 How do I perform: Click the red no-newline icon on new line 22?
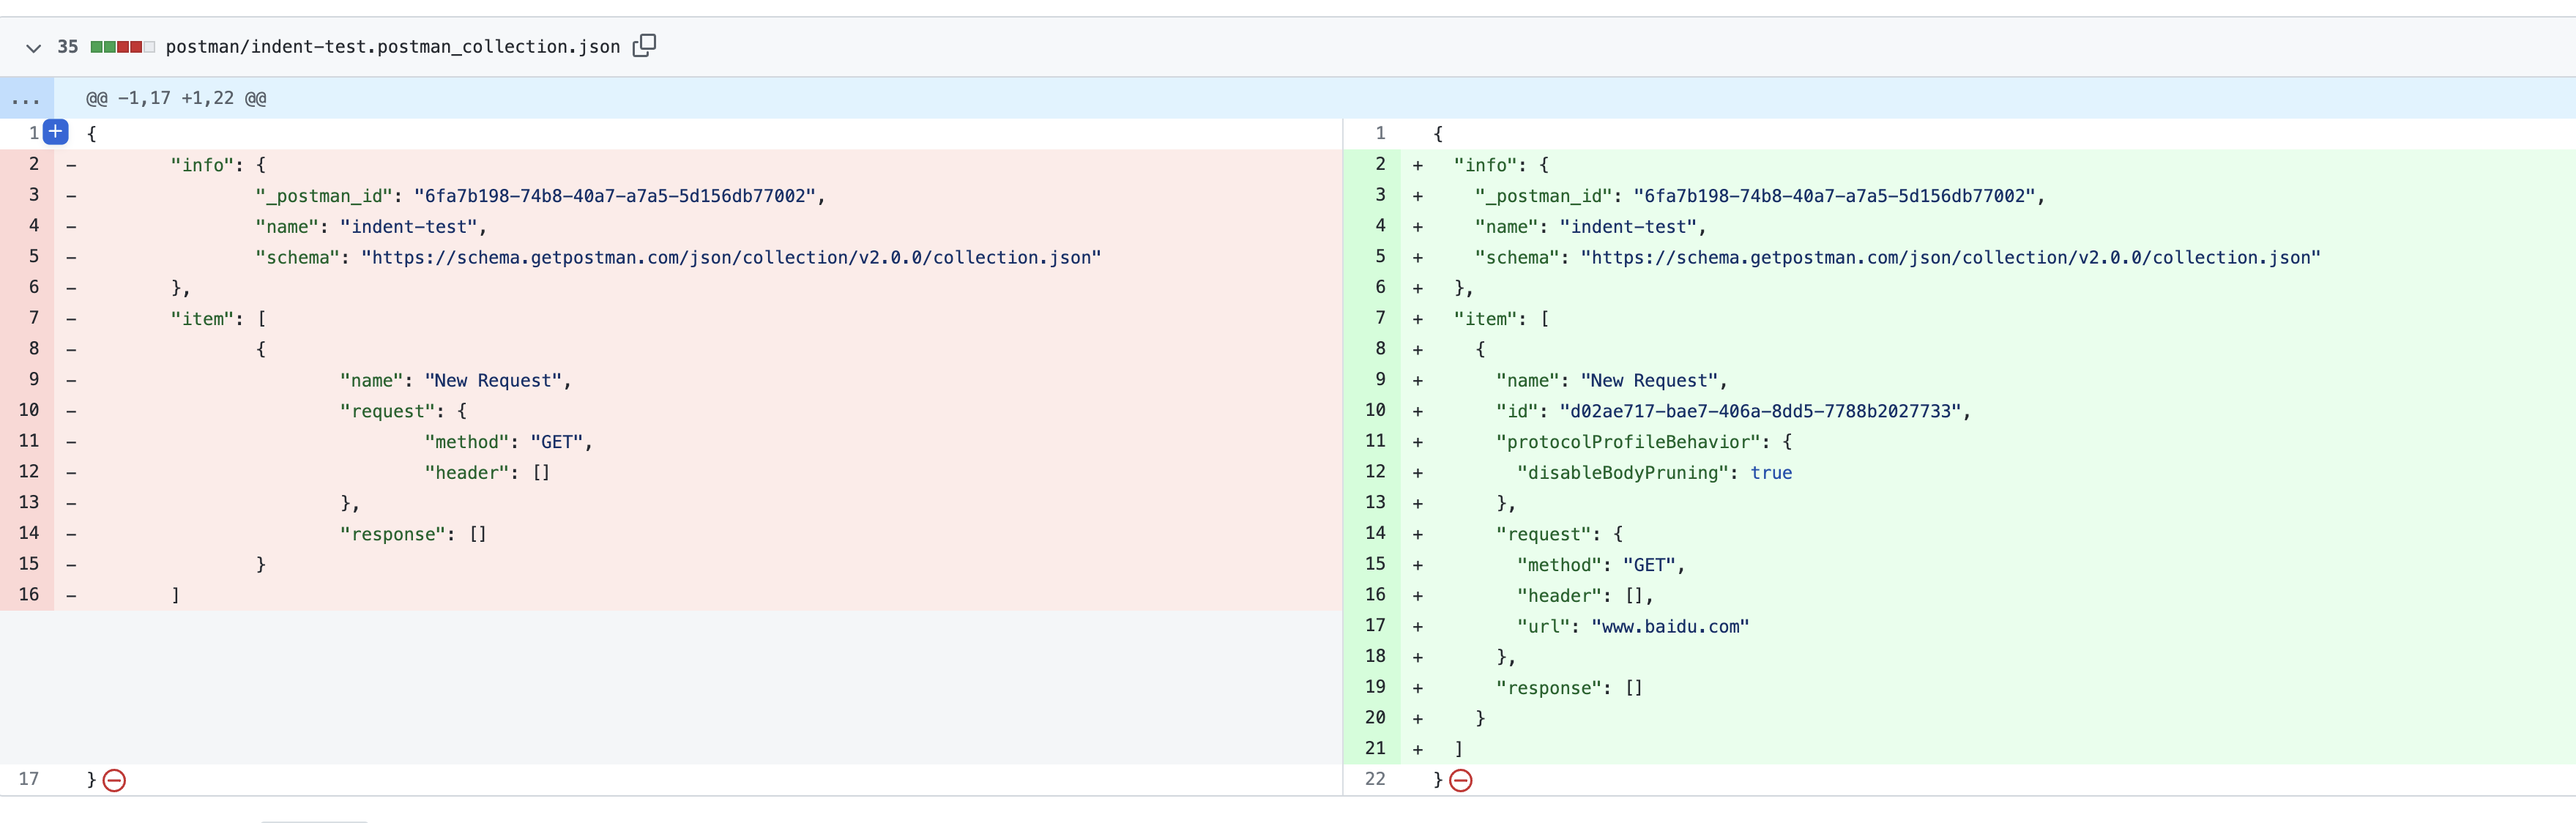tap(1461, 780)
